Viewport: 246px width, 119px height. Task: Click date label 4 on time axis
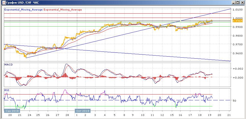(x=105, y=115)
